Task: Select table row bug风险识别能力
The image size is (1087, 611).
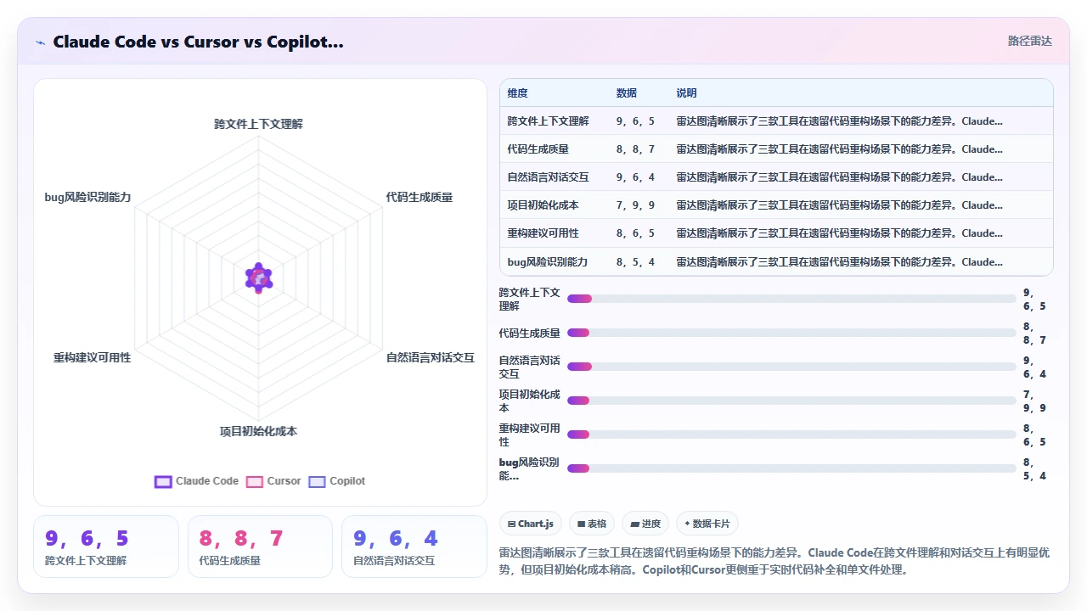Action: point(776,261)
